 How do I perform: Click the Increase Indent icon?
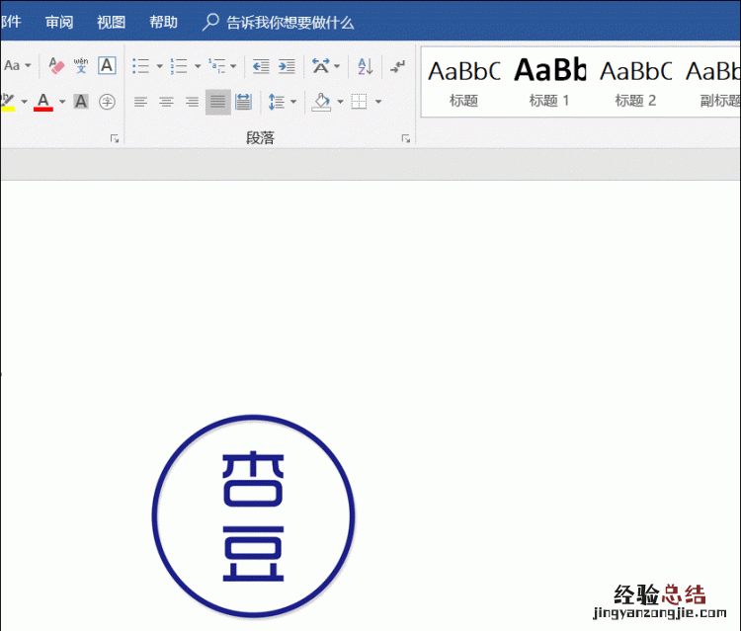click(287, 66)
